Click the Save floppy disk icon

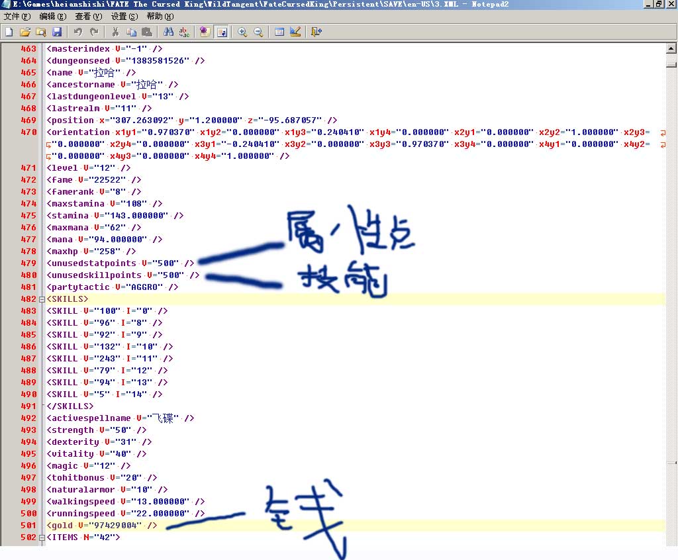click(57, 32)
